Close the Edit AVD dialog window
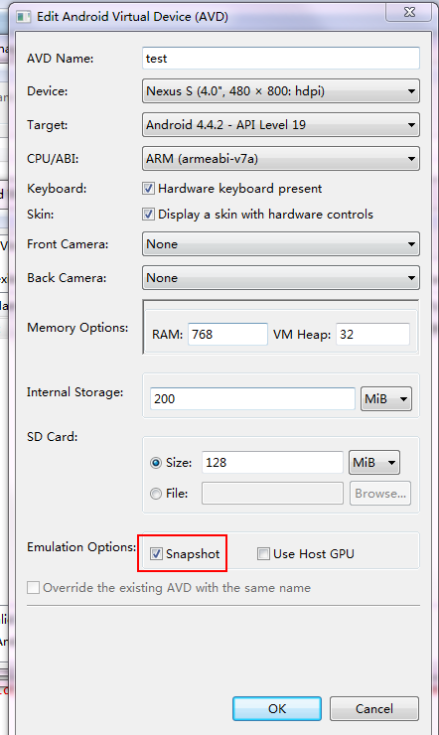The height and width of the screenshot is (735, 439). [408, 12]
